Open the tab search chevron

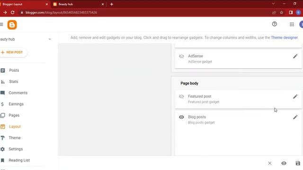(x=273, y=4)
